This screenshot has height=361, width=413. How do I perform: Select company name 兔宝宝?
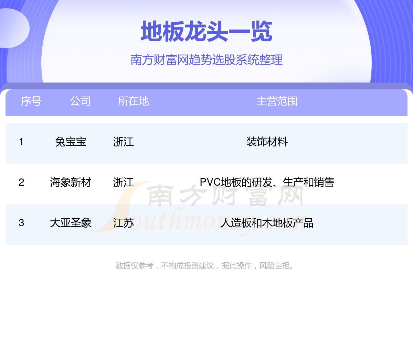(71, 142)
